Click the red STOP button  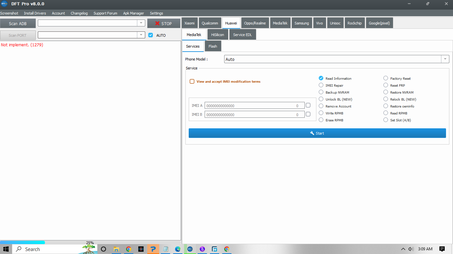(x=164, y=23)
